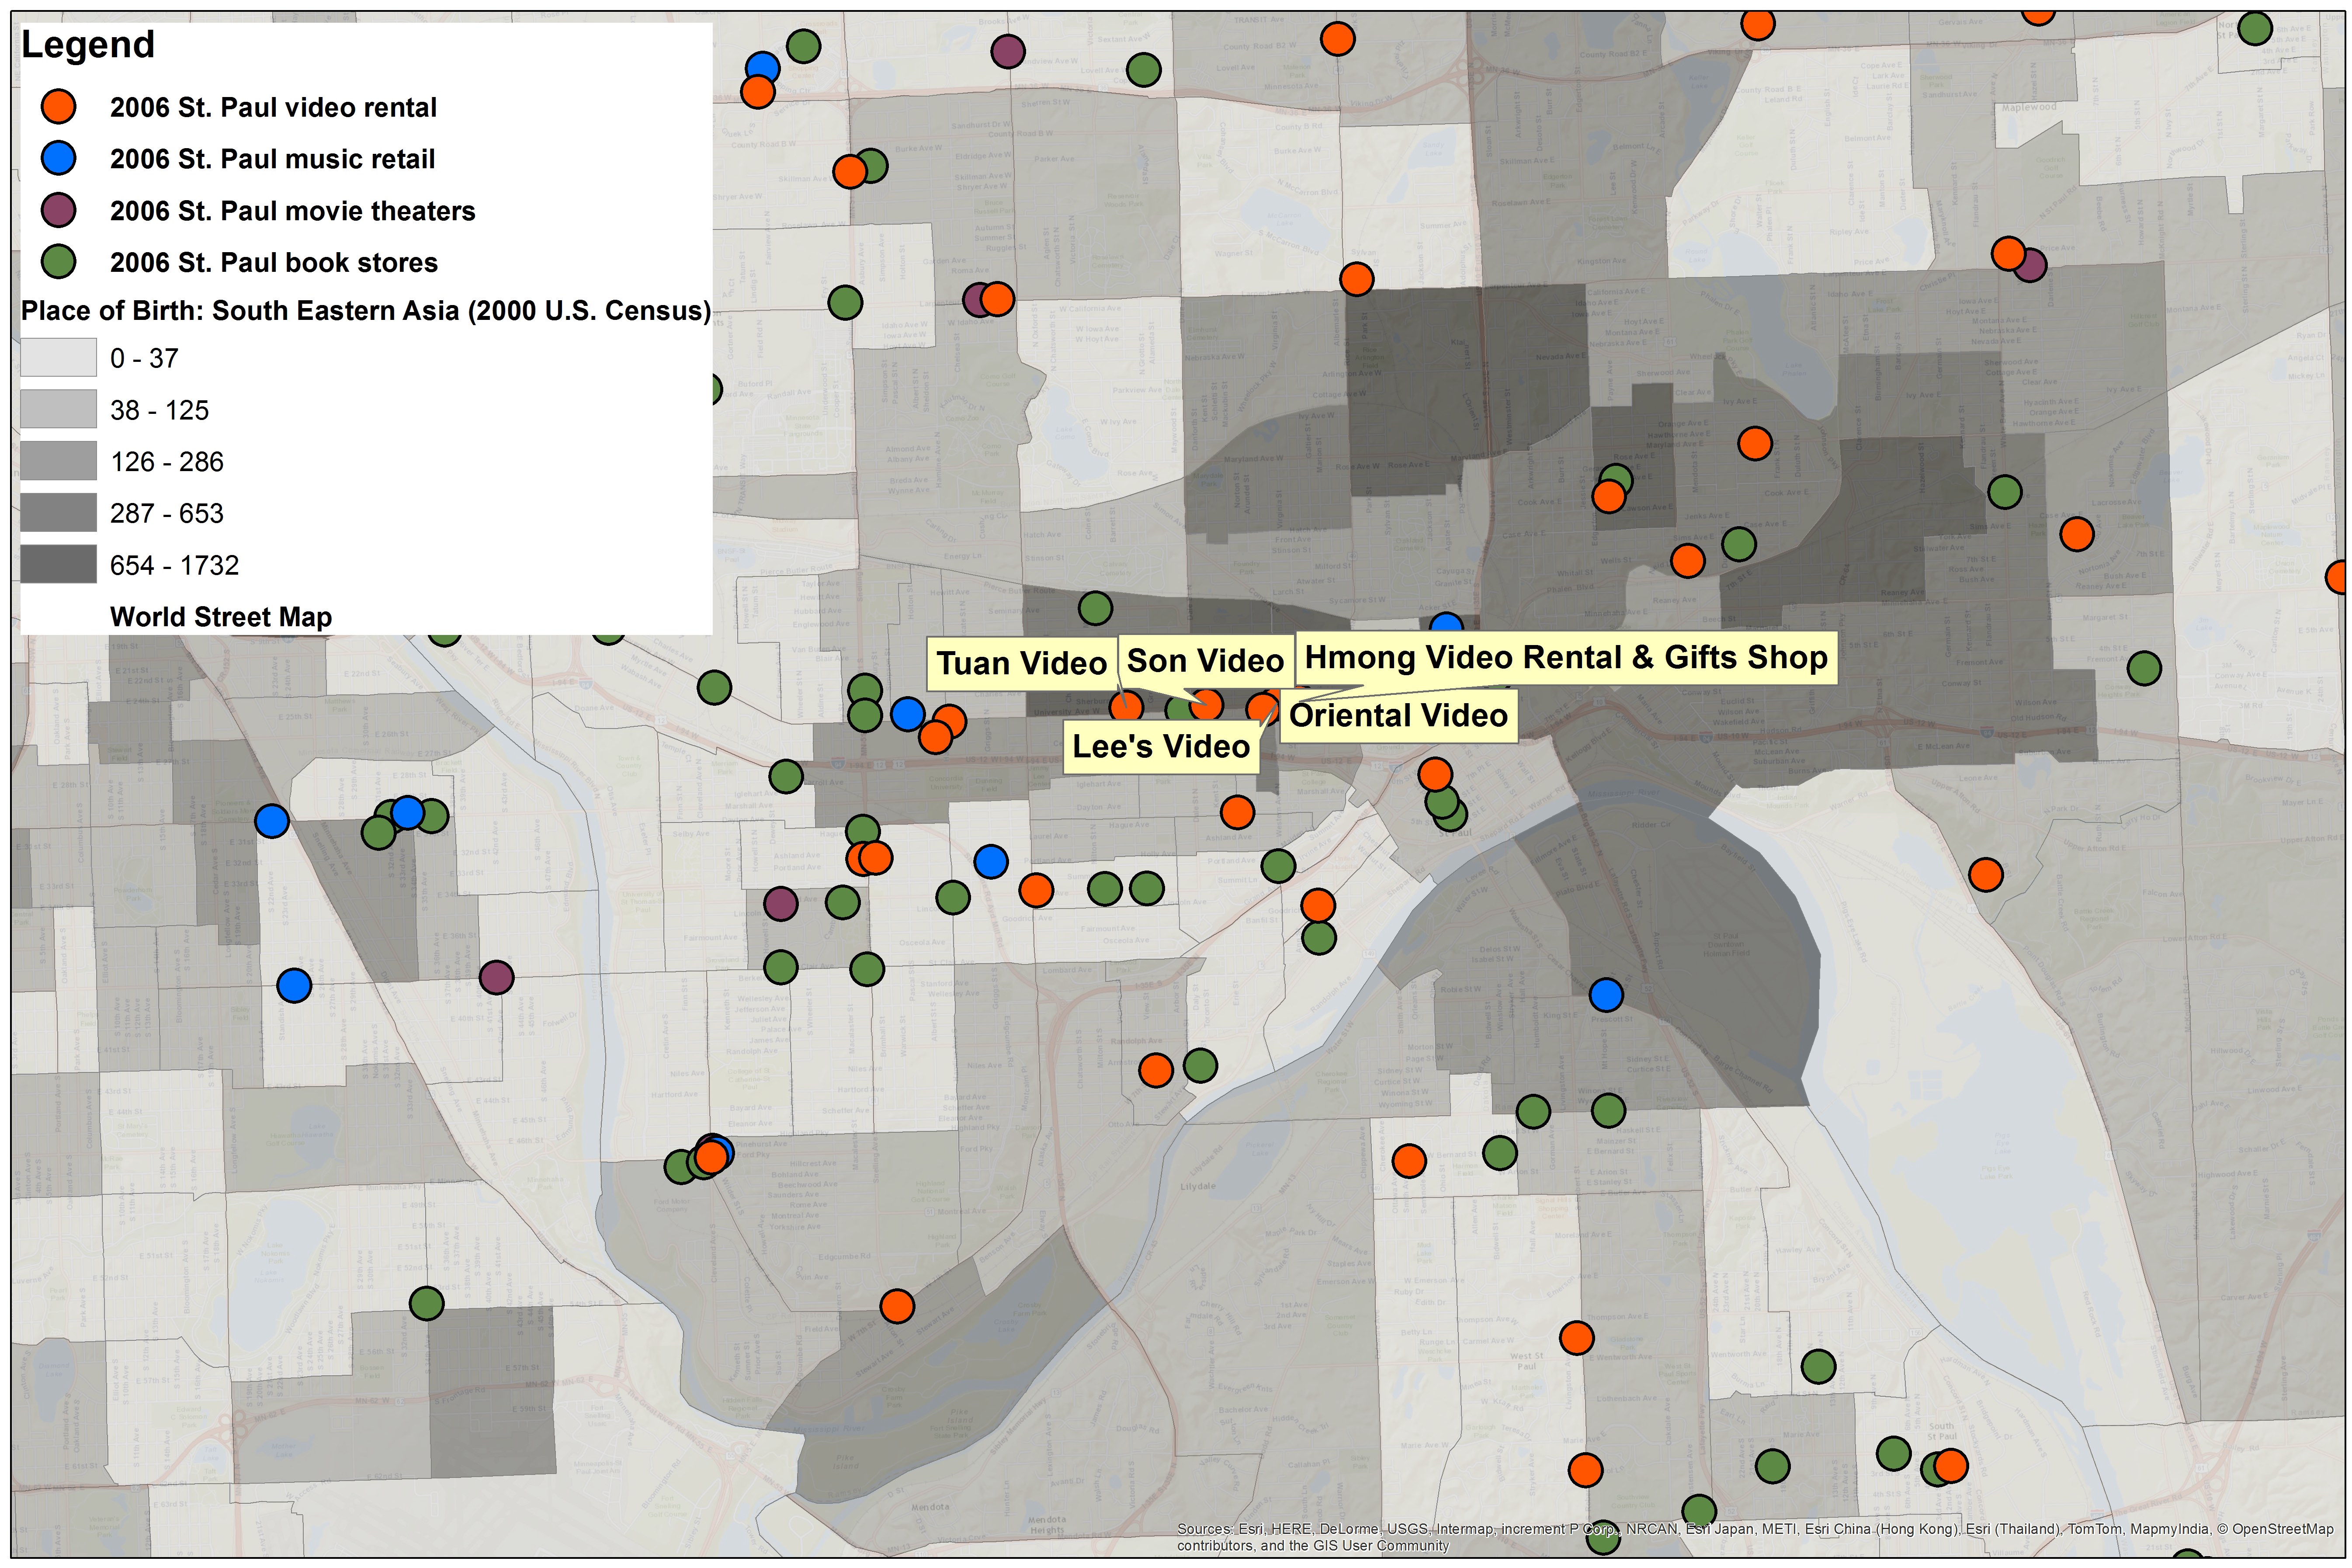This screenshot has width=2352, height=1568.
Task: Click the 126 - 286 legend swatch
Action: (59, 461)
